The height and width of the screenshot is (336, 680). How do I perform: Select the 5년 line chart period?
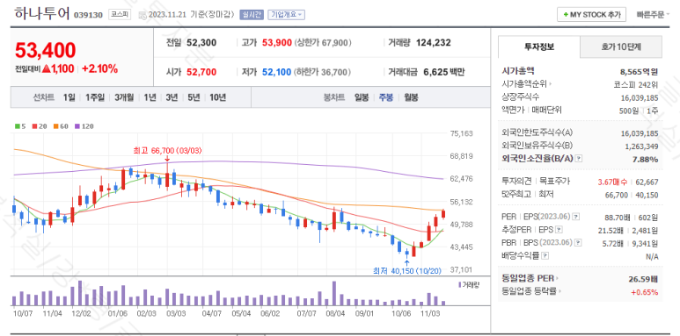194,97
